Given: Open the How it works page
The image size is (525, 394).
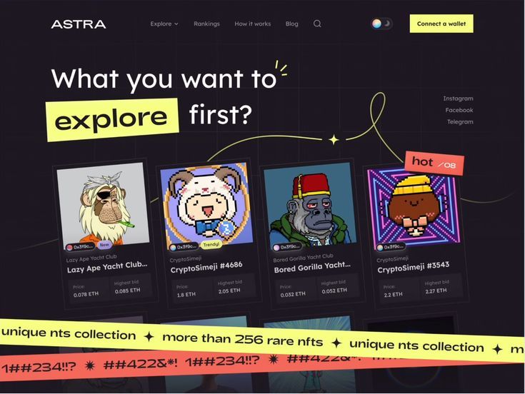Looking at the screenshot, I should coord(253,24).
